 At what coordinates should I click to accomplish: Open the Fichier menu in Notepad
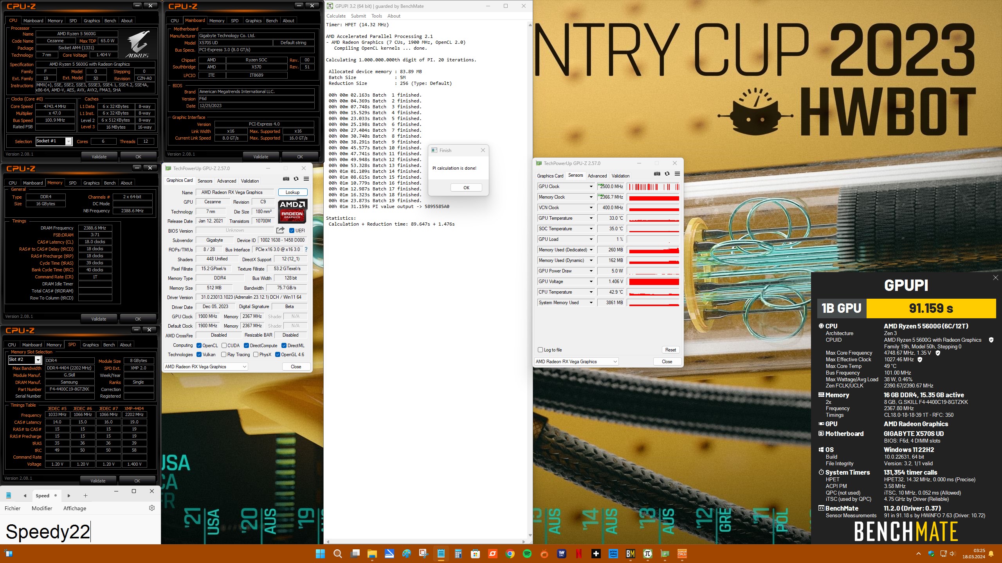[13, 508]
